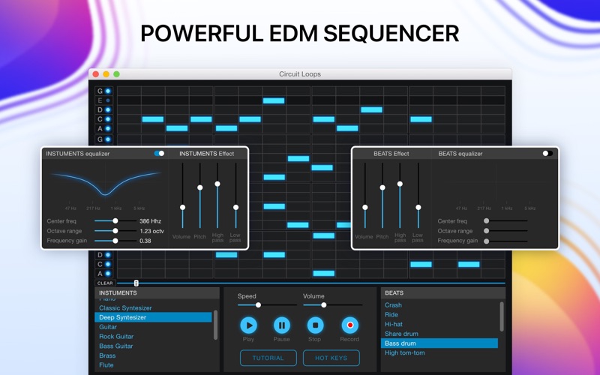The height and width of the screenshot is (375, 600).
Task: Click the loop position marker beside CLEAR
Action: [136, 283]
